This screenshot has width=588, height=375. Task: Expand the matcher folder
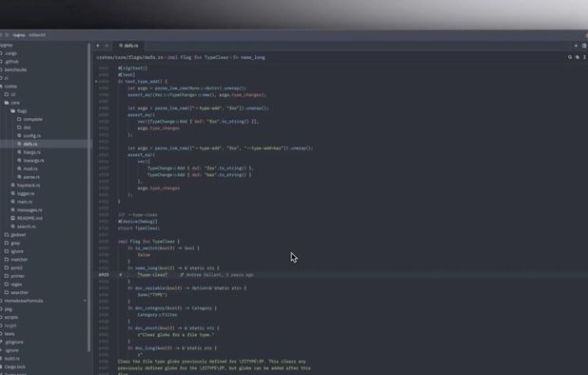[x=19, y=260]
